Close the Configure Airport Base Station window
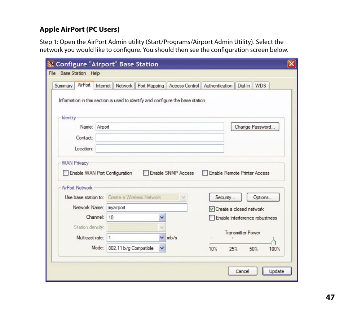Image resolution: width=344 pixels, height=311 pixels. tap(292, 64)
